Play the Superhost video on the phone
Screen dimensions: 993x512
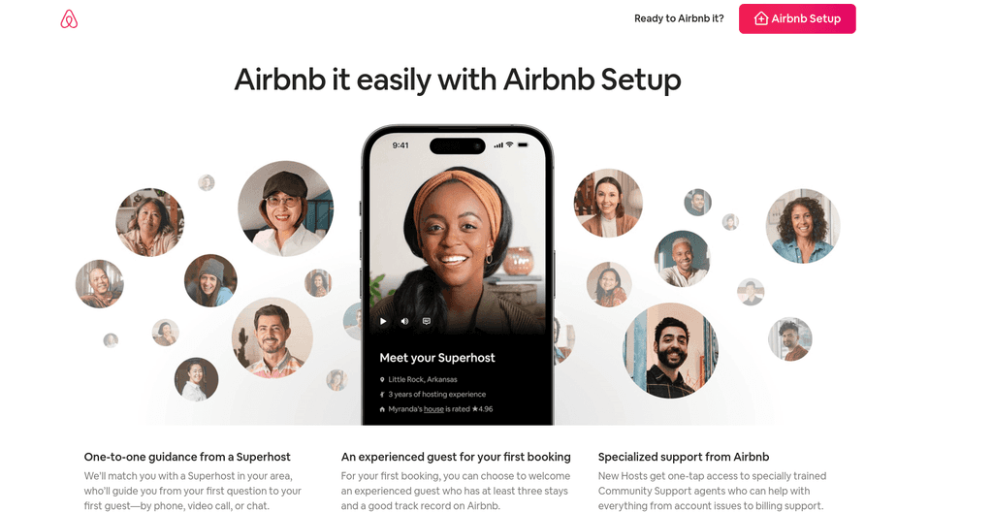[383, 321]
